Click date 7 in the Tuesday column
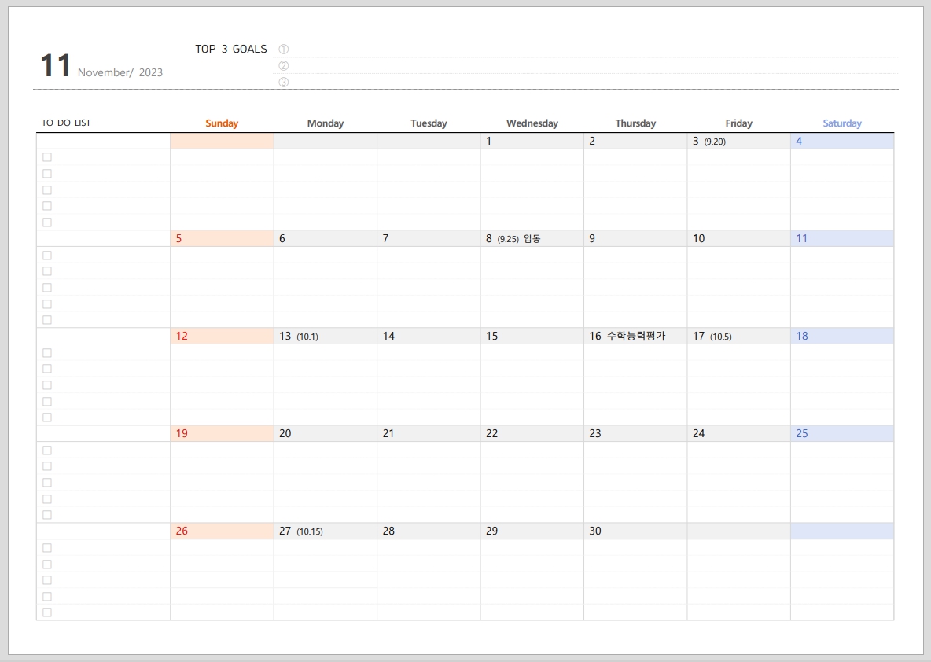The image size is (931, 662). (429, 239)
